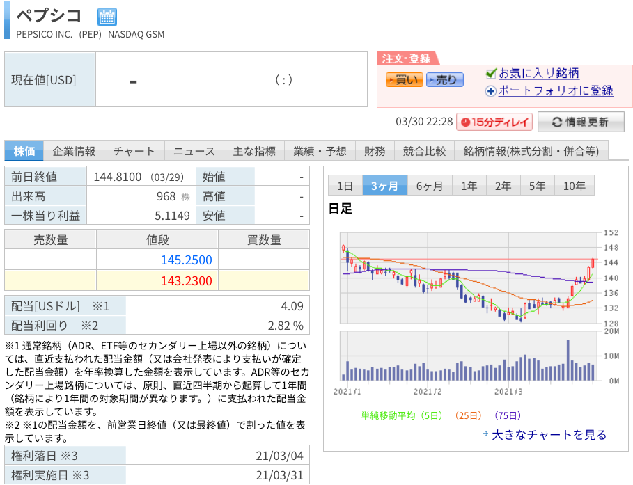Open ポートフォリオに登録 link
The height and width of the screenshot is (485, 633).
tap(556, 91)
